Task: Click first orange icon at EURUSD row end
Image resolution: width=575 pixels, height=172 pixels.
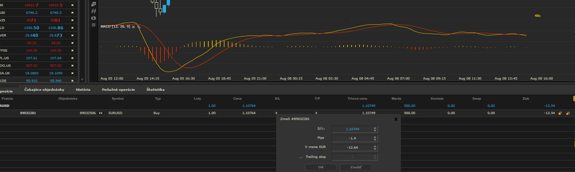Action: [x=560, y=113]
